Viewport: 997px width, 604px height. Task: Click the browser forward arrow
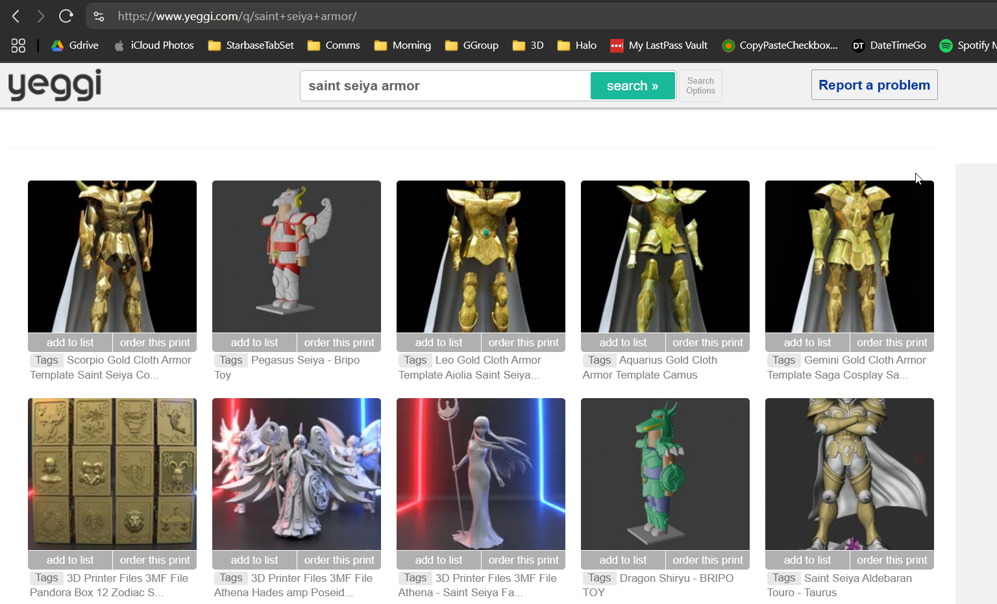pos(40,16)
